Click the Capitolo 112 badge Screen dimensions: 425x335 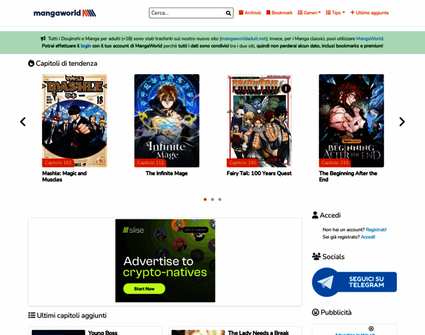150,162
